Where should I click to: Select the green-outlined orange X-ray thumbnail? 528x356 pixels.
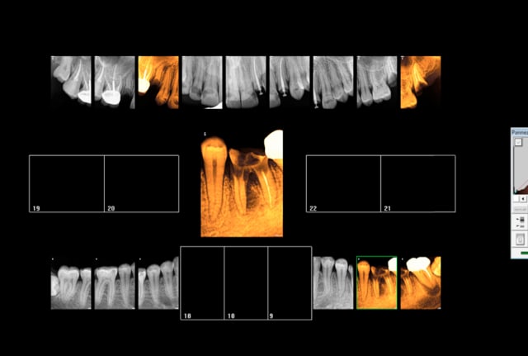pyautogui.click(x=377, y=282)
